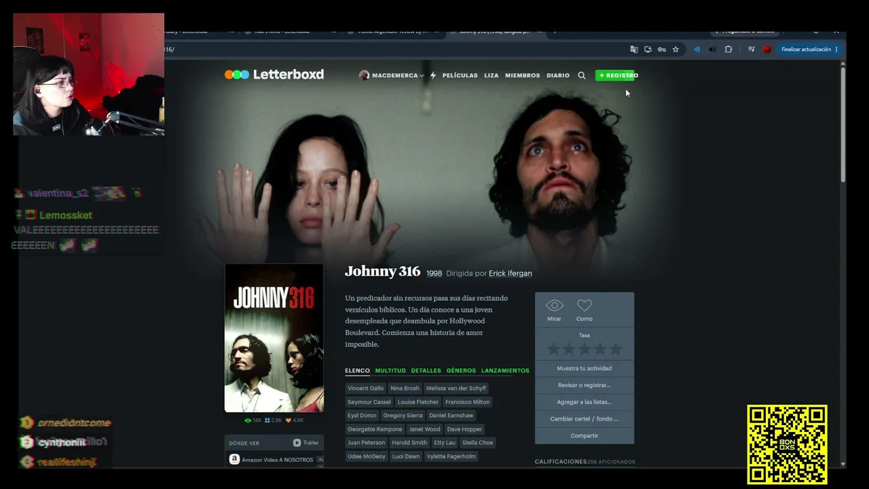
Task: Open DIARIO in the navigation menu
Action: (558, 75)
